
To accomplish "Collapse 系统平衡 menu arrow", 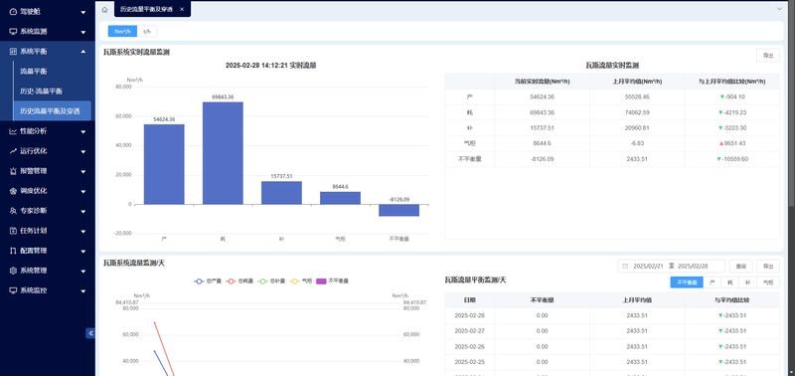I will click(x=83, y=52).
